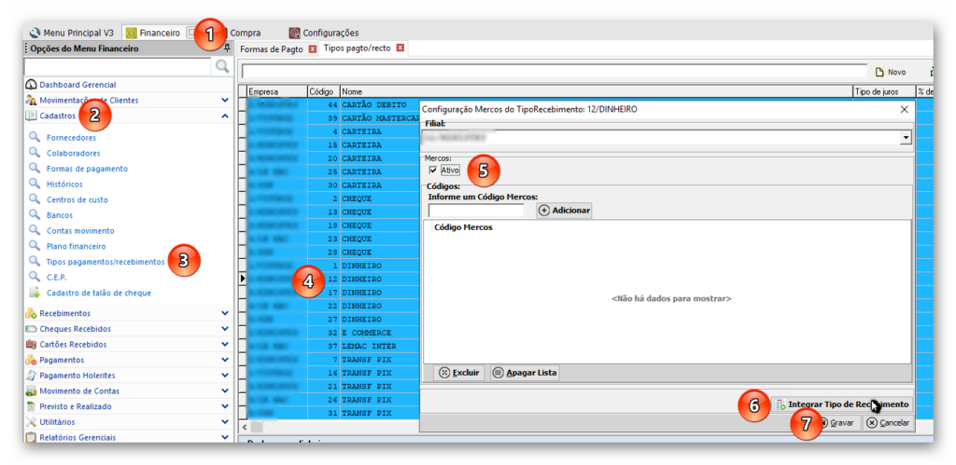956x465 pixels.
Task: Focus the grid filter field beside Novo
Action: pos(555,71)
